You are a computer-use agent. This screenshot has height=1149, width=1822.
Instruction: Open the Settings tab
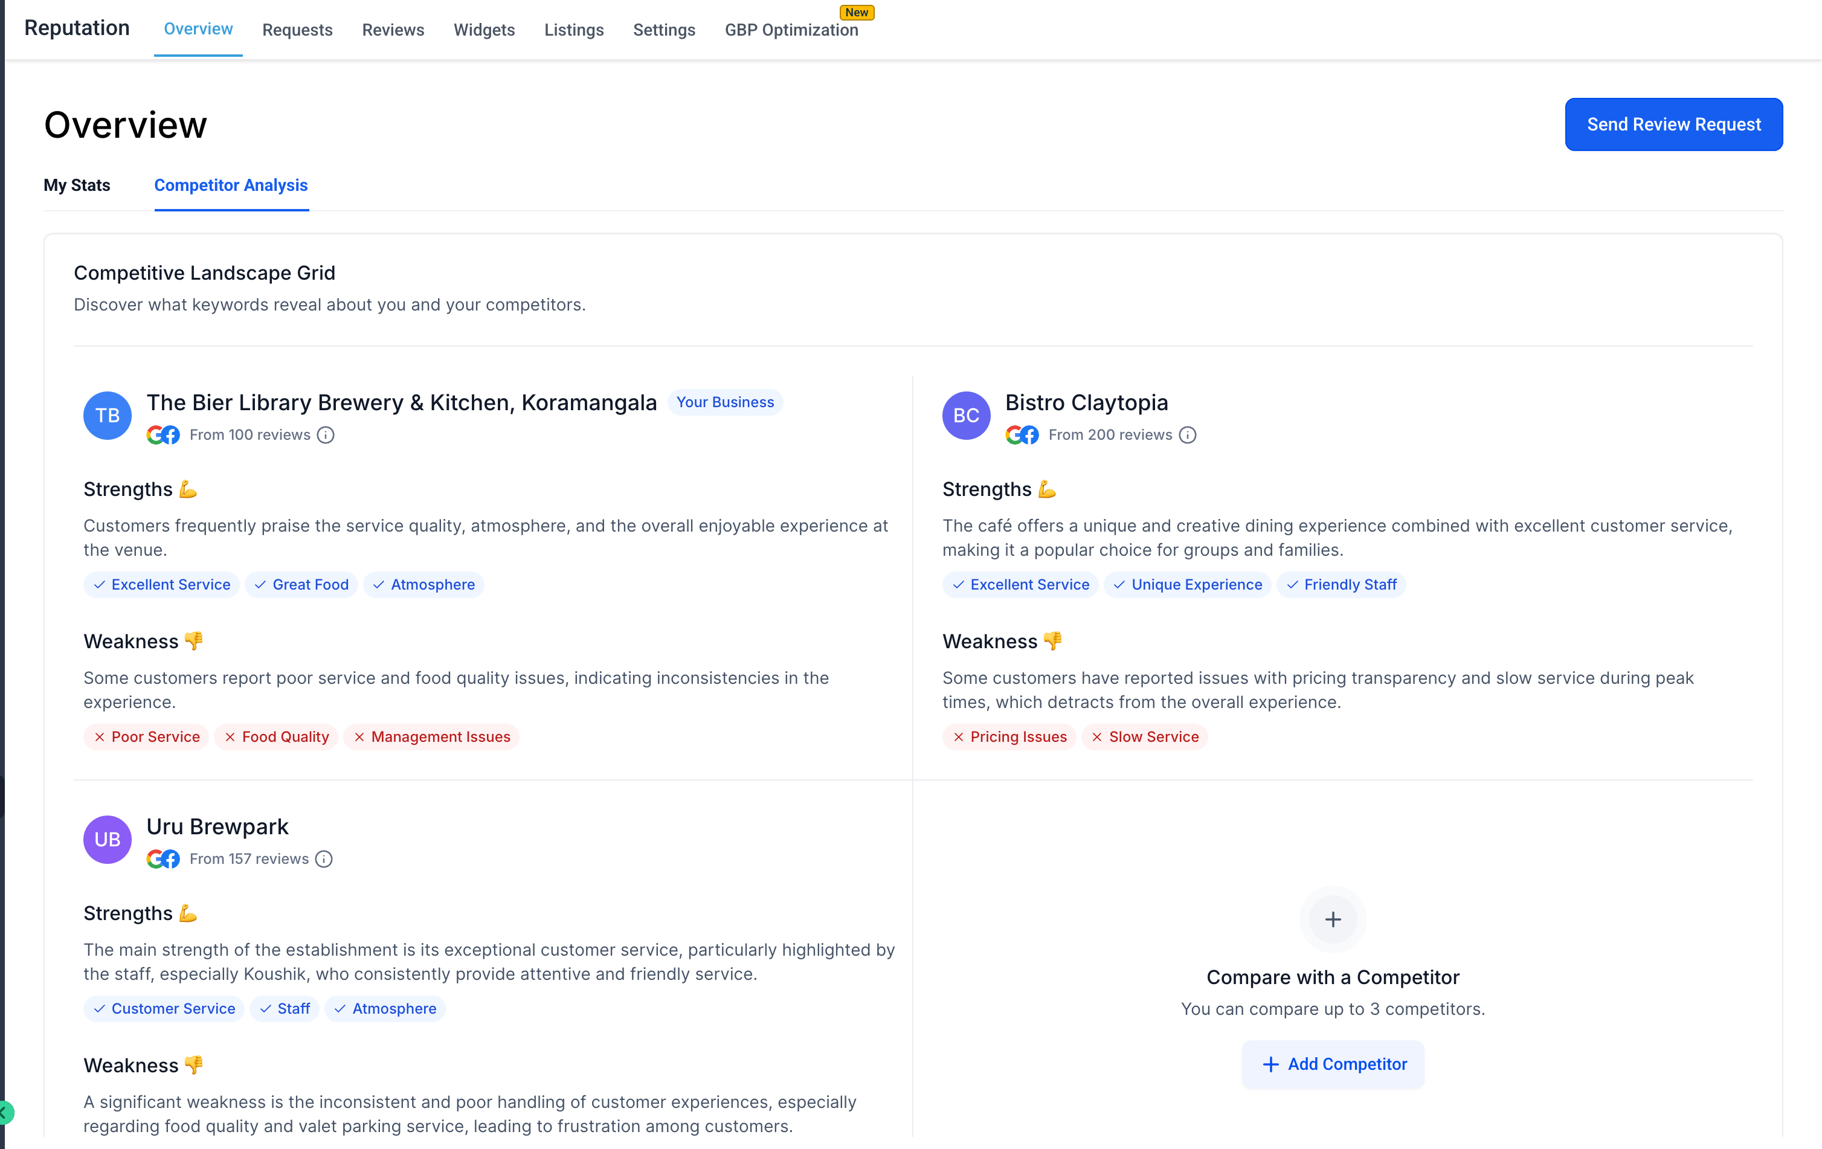tap(665, 30)
